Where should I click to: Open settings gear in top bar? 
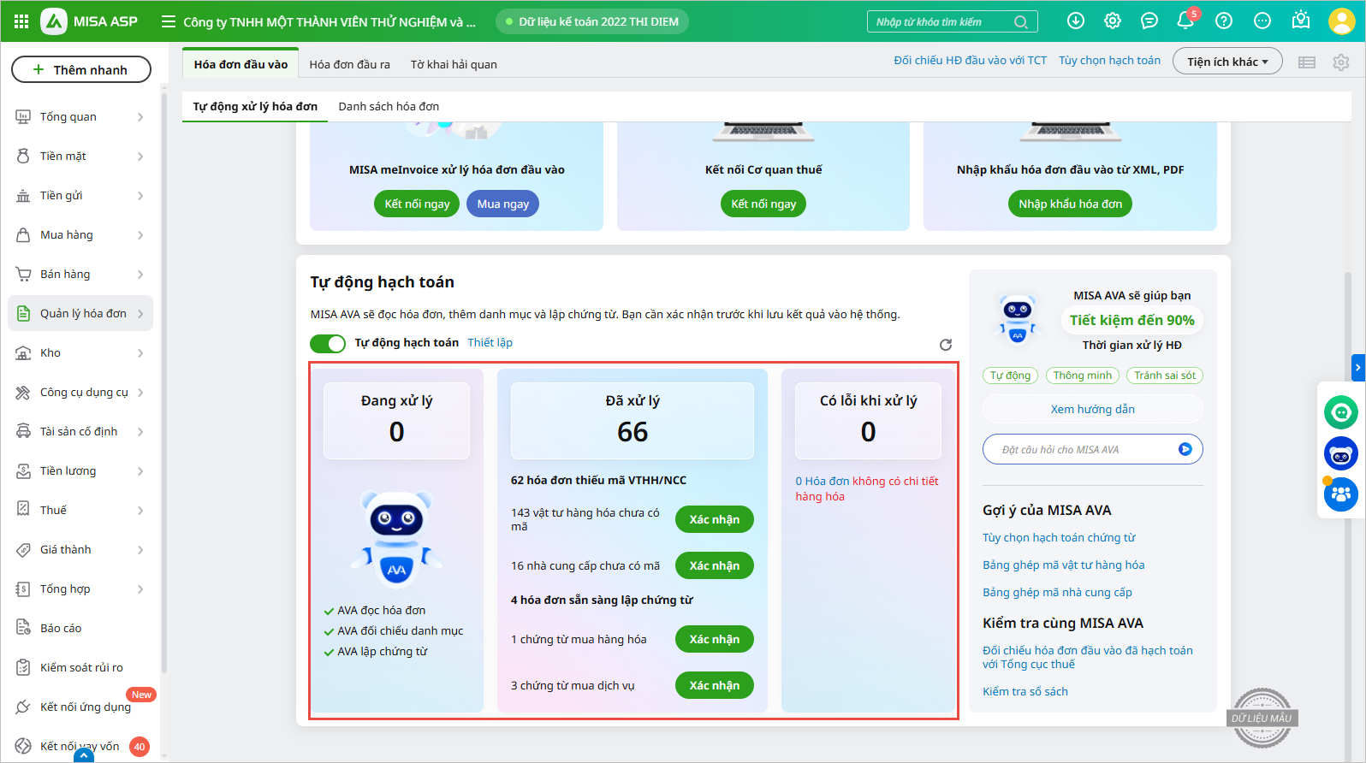1113,21
